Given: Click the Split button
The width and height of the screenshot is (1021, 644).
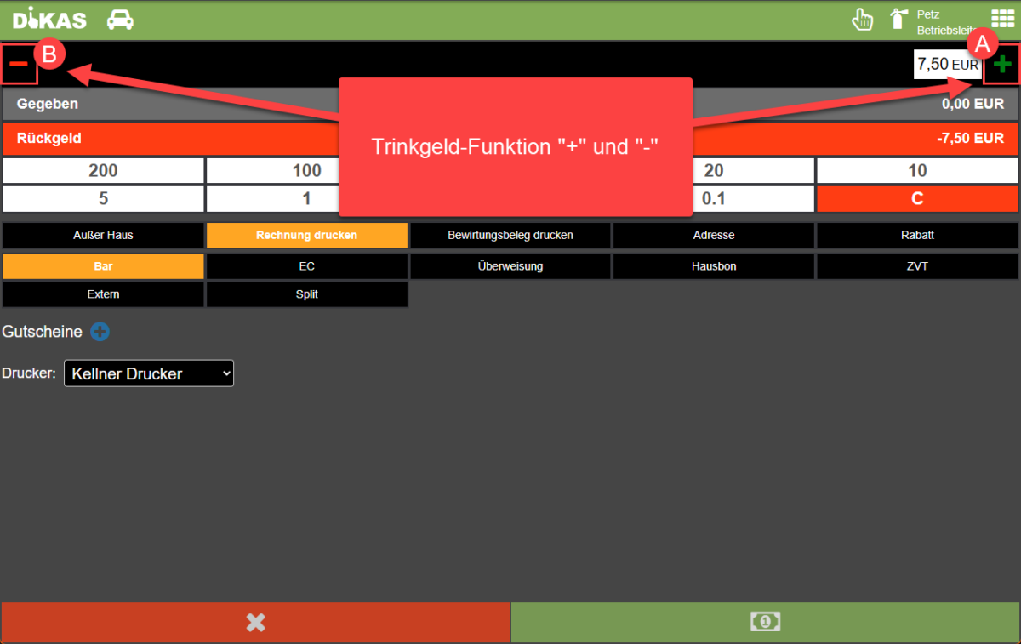Looking at the screenshot, I should pos(306,294).
